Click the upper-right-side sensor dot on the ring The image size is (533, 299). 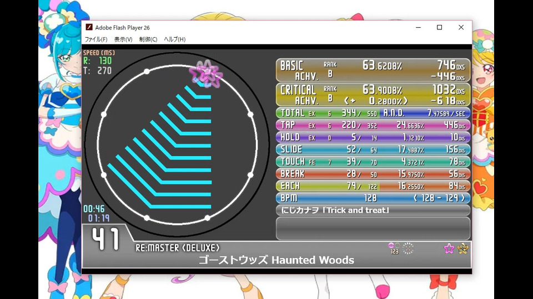(250, 115)
